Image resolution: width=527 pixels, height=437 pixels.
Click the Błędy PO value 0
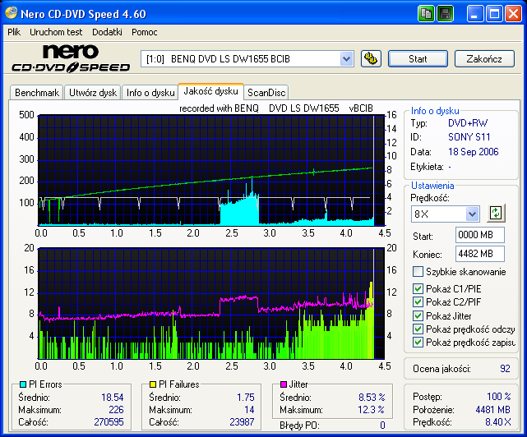coord(382,425)
